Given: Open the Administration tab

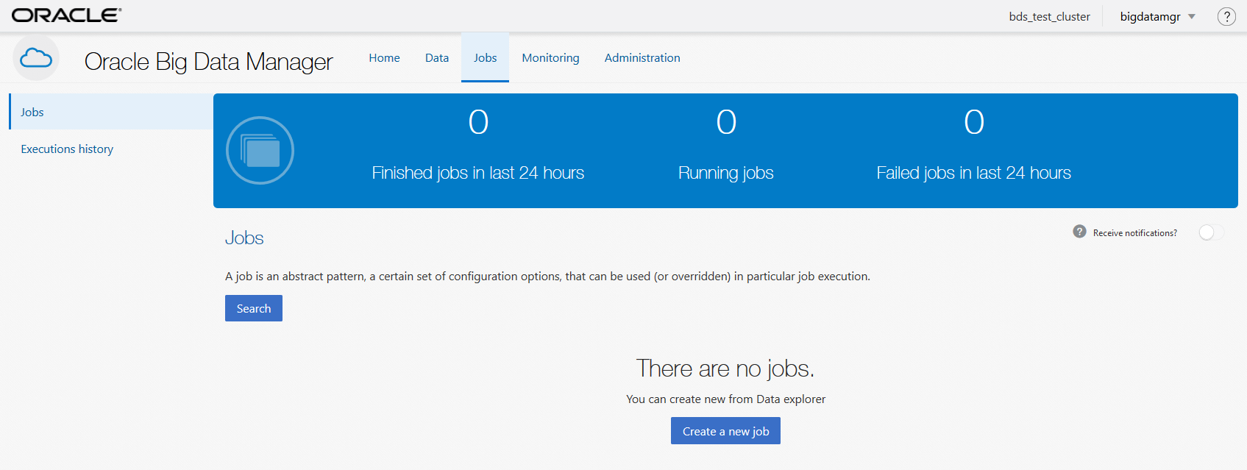Looking at the screenshot, I should pyautogui.click(x=642, y=57).
